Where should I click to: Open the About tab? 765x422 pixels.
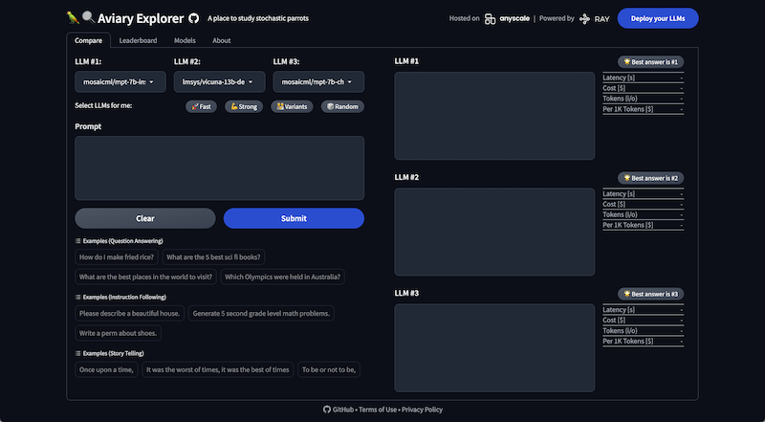222,40
